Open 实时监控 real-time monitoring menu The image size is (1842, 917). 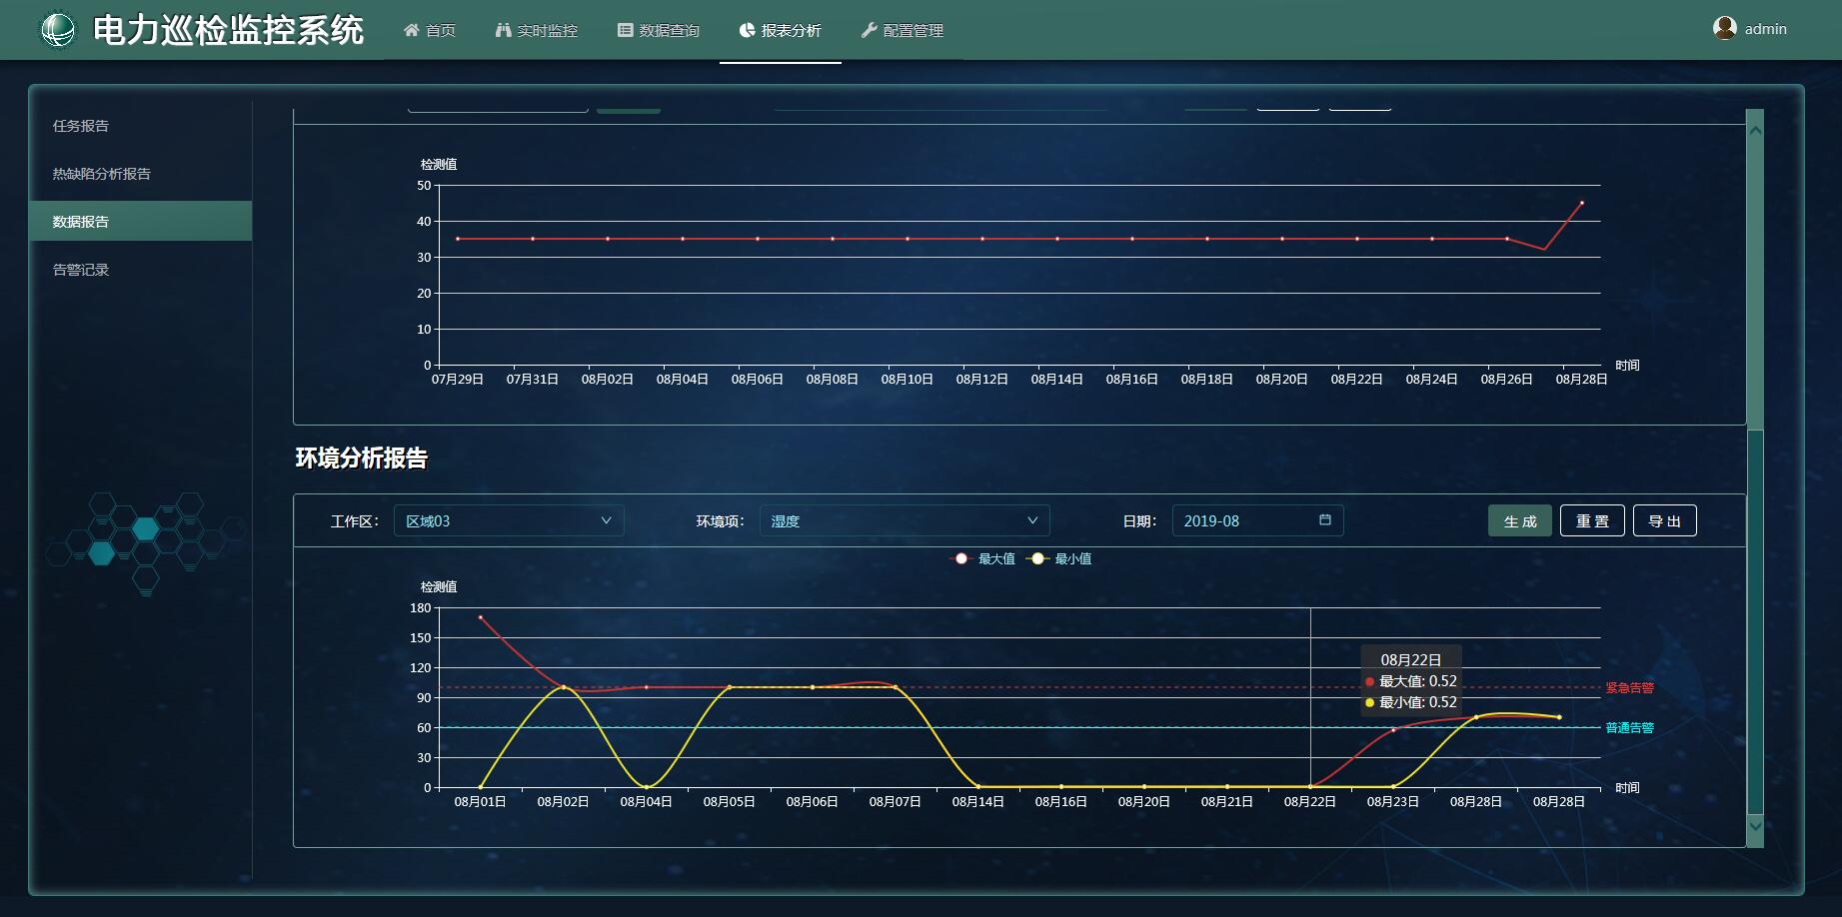[x=537, y=31]
